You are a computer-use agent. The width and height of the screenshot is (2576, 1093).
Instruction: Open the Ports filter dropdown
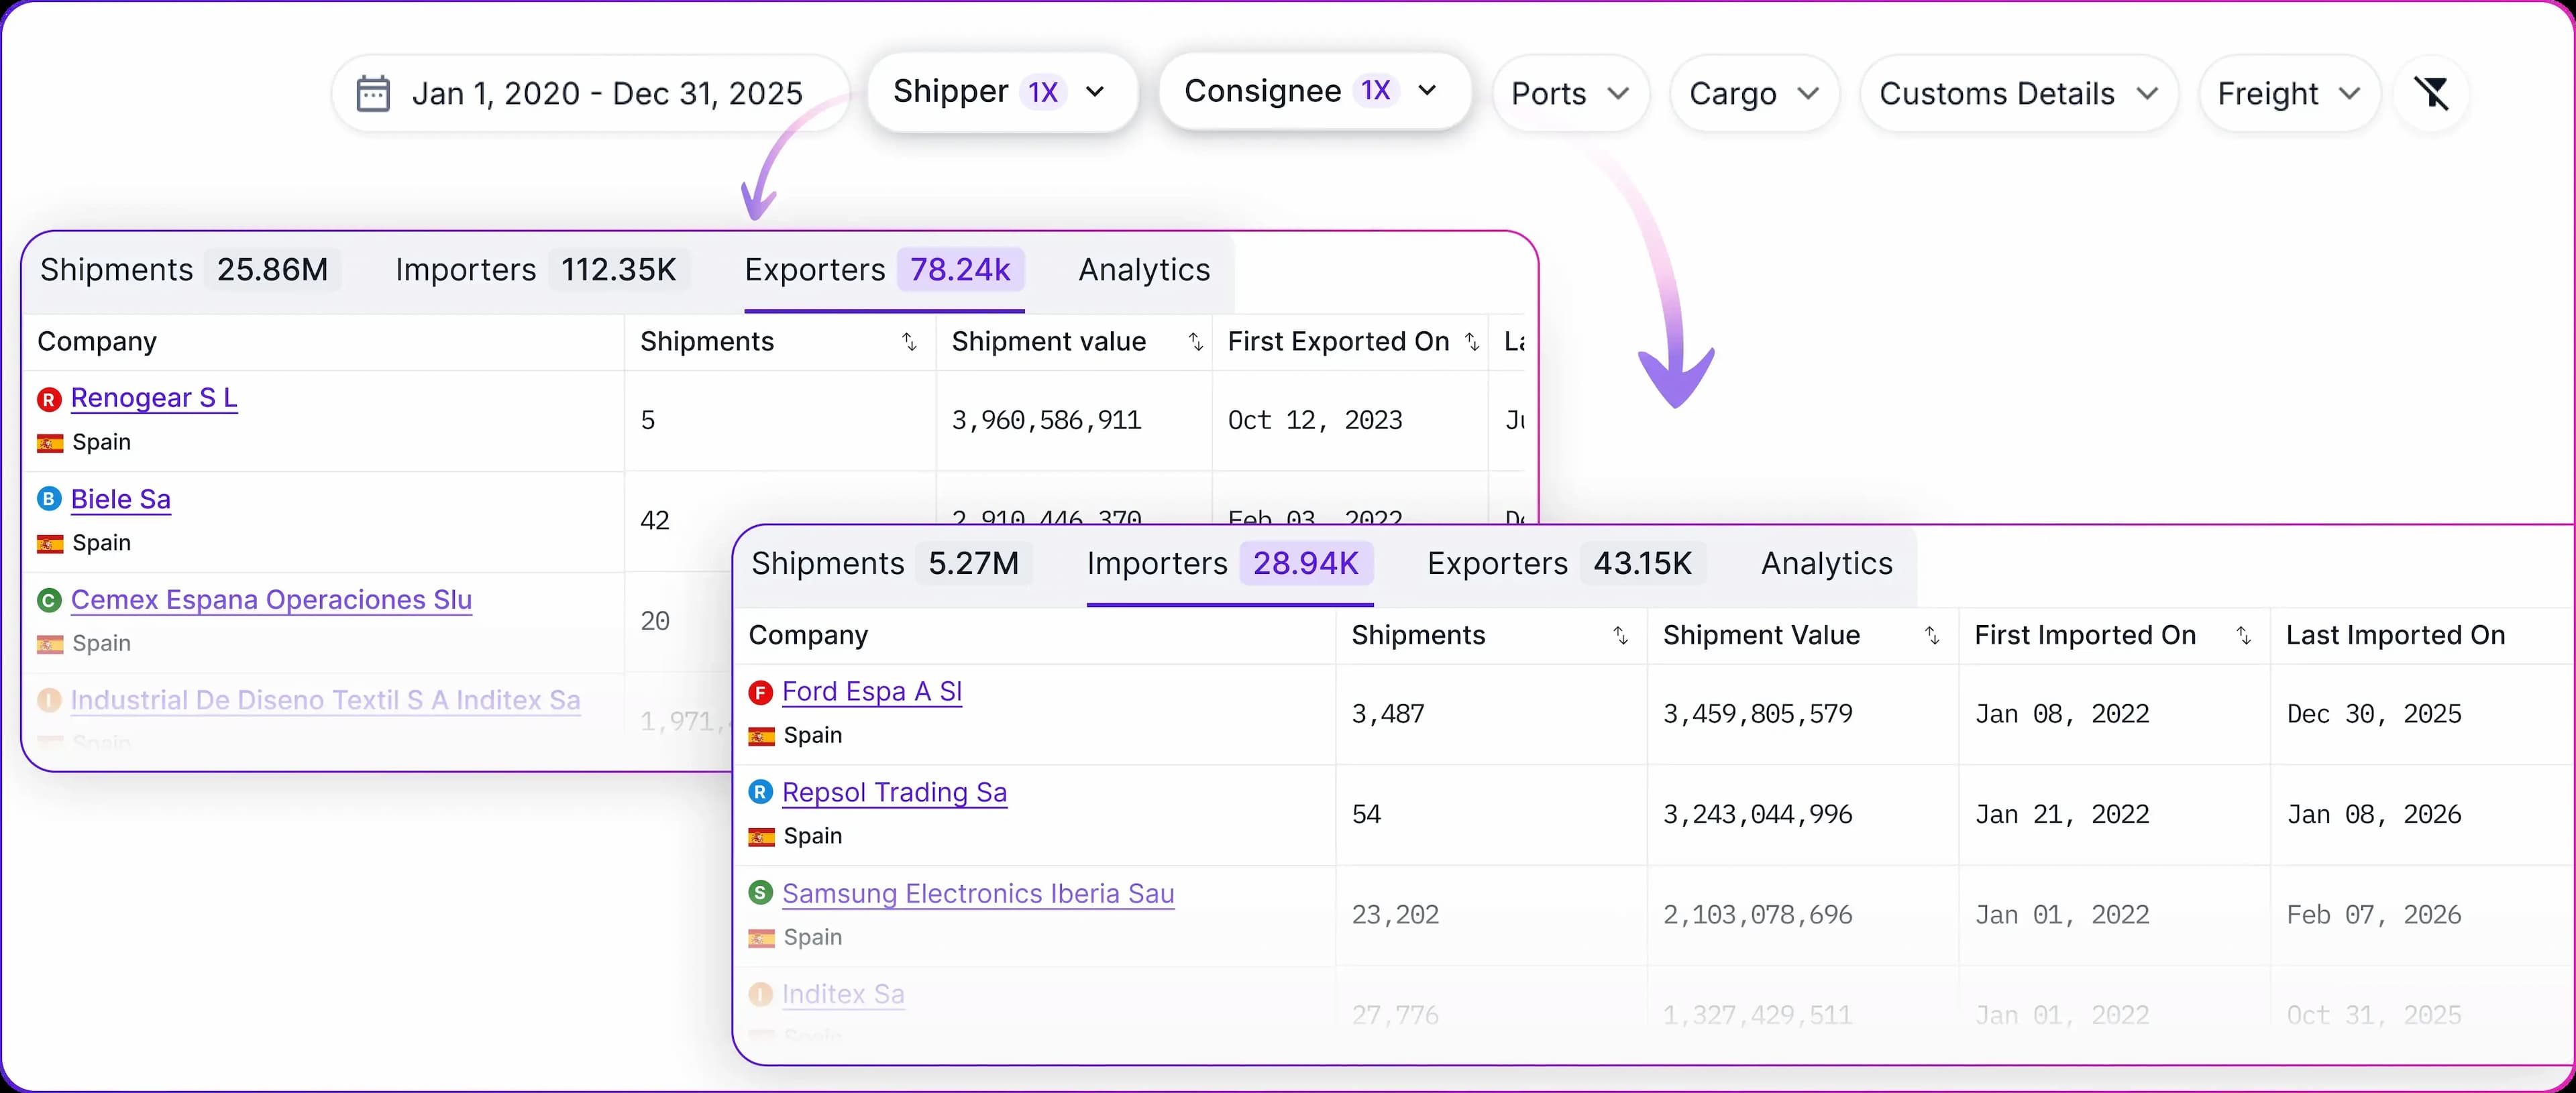(x=1569, y=94)
